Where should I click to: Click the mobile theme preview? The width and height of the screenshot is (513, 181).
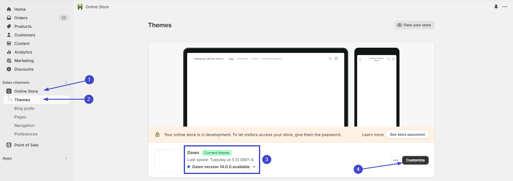pyautogui.click(x=377, y=87)
